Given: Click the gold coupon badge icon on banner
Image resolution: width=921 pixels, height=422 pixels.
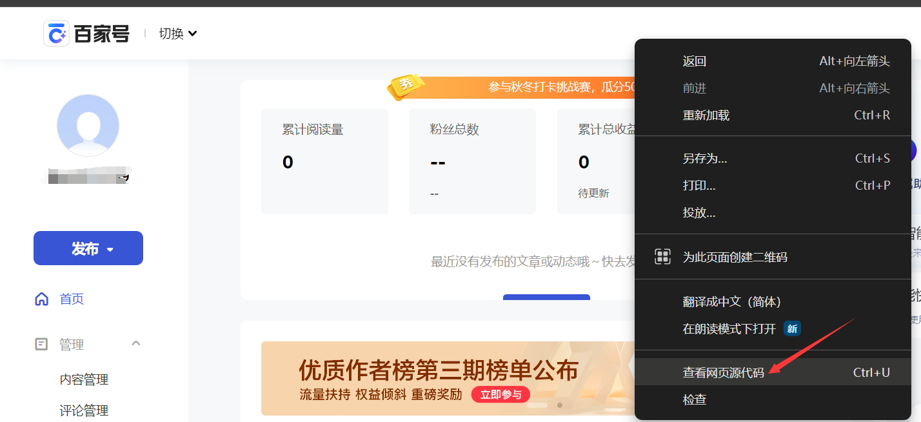Looking at the screenshot, I should tap(406, 86).
